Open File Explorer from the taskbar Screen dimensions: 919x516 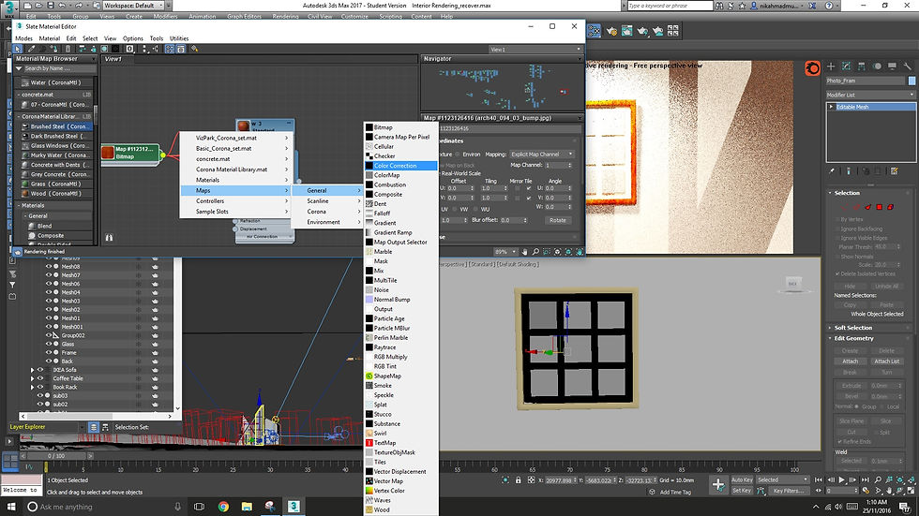pyautogui.click(x=247, y=507)
